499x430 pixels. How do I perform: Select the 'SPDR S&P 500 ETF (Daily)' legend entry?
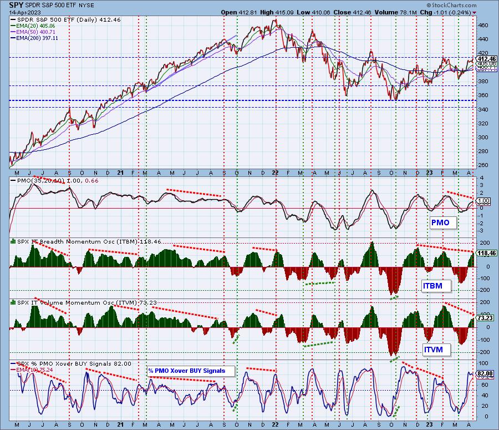[x=65, y=20]
